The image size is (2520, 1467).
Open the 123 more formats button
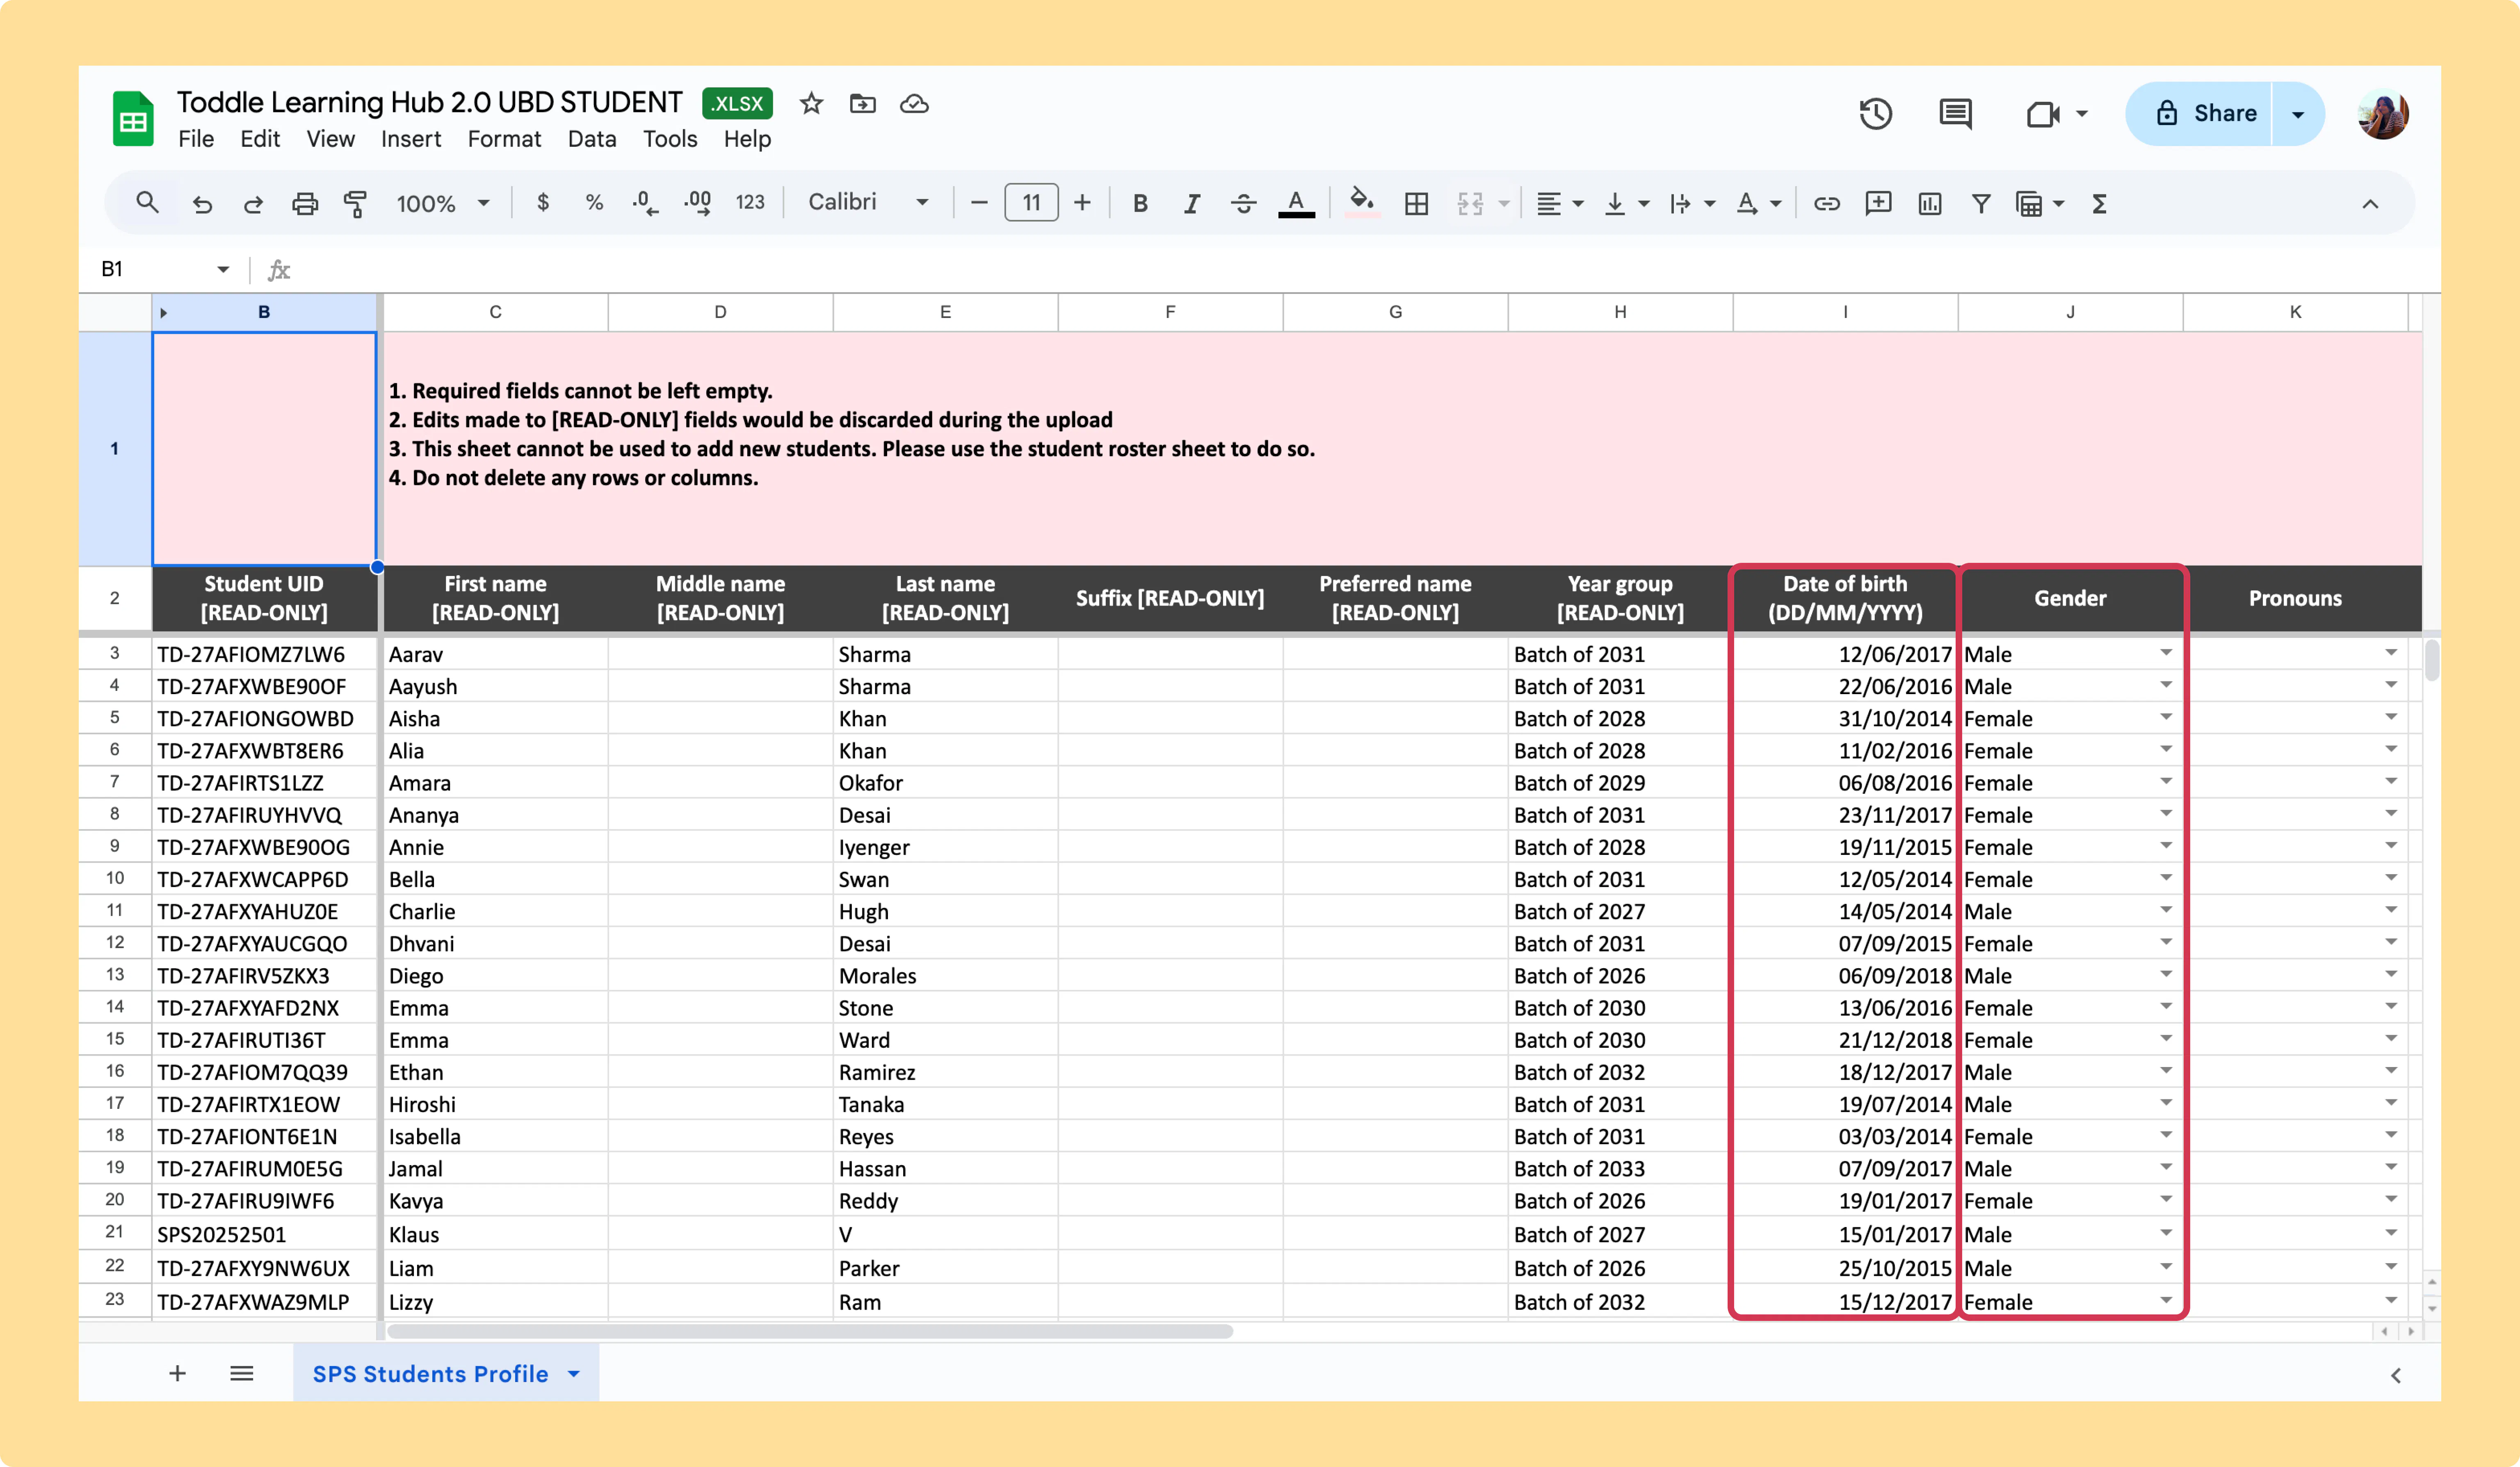[750, 203]
